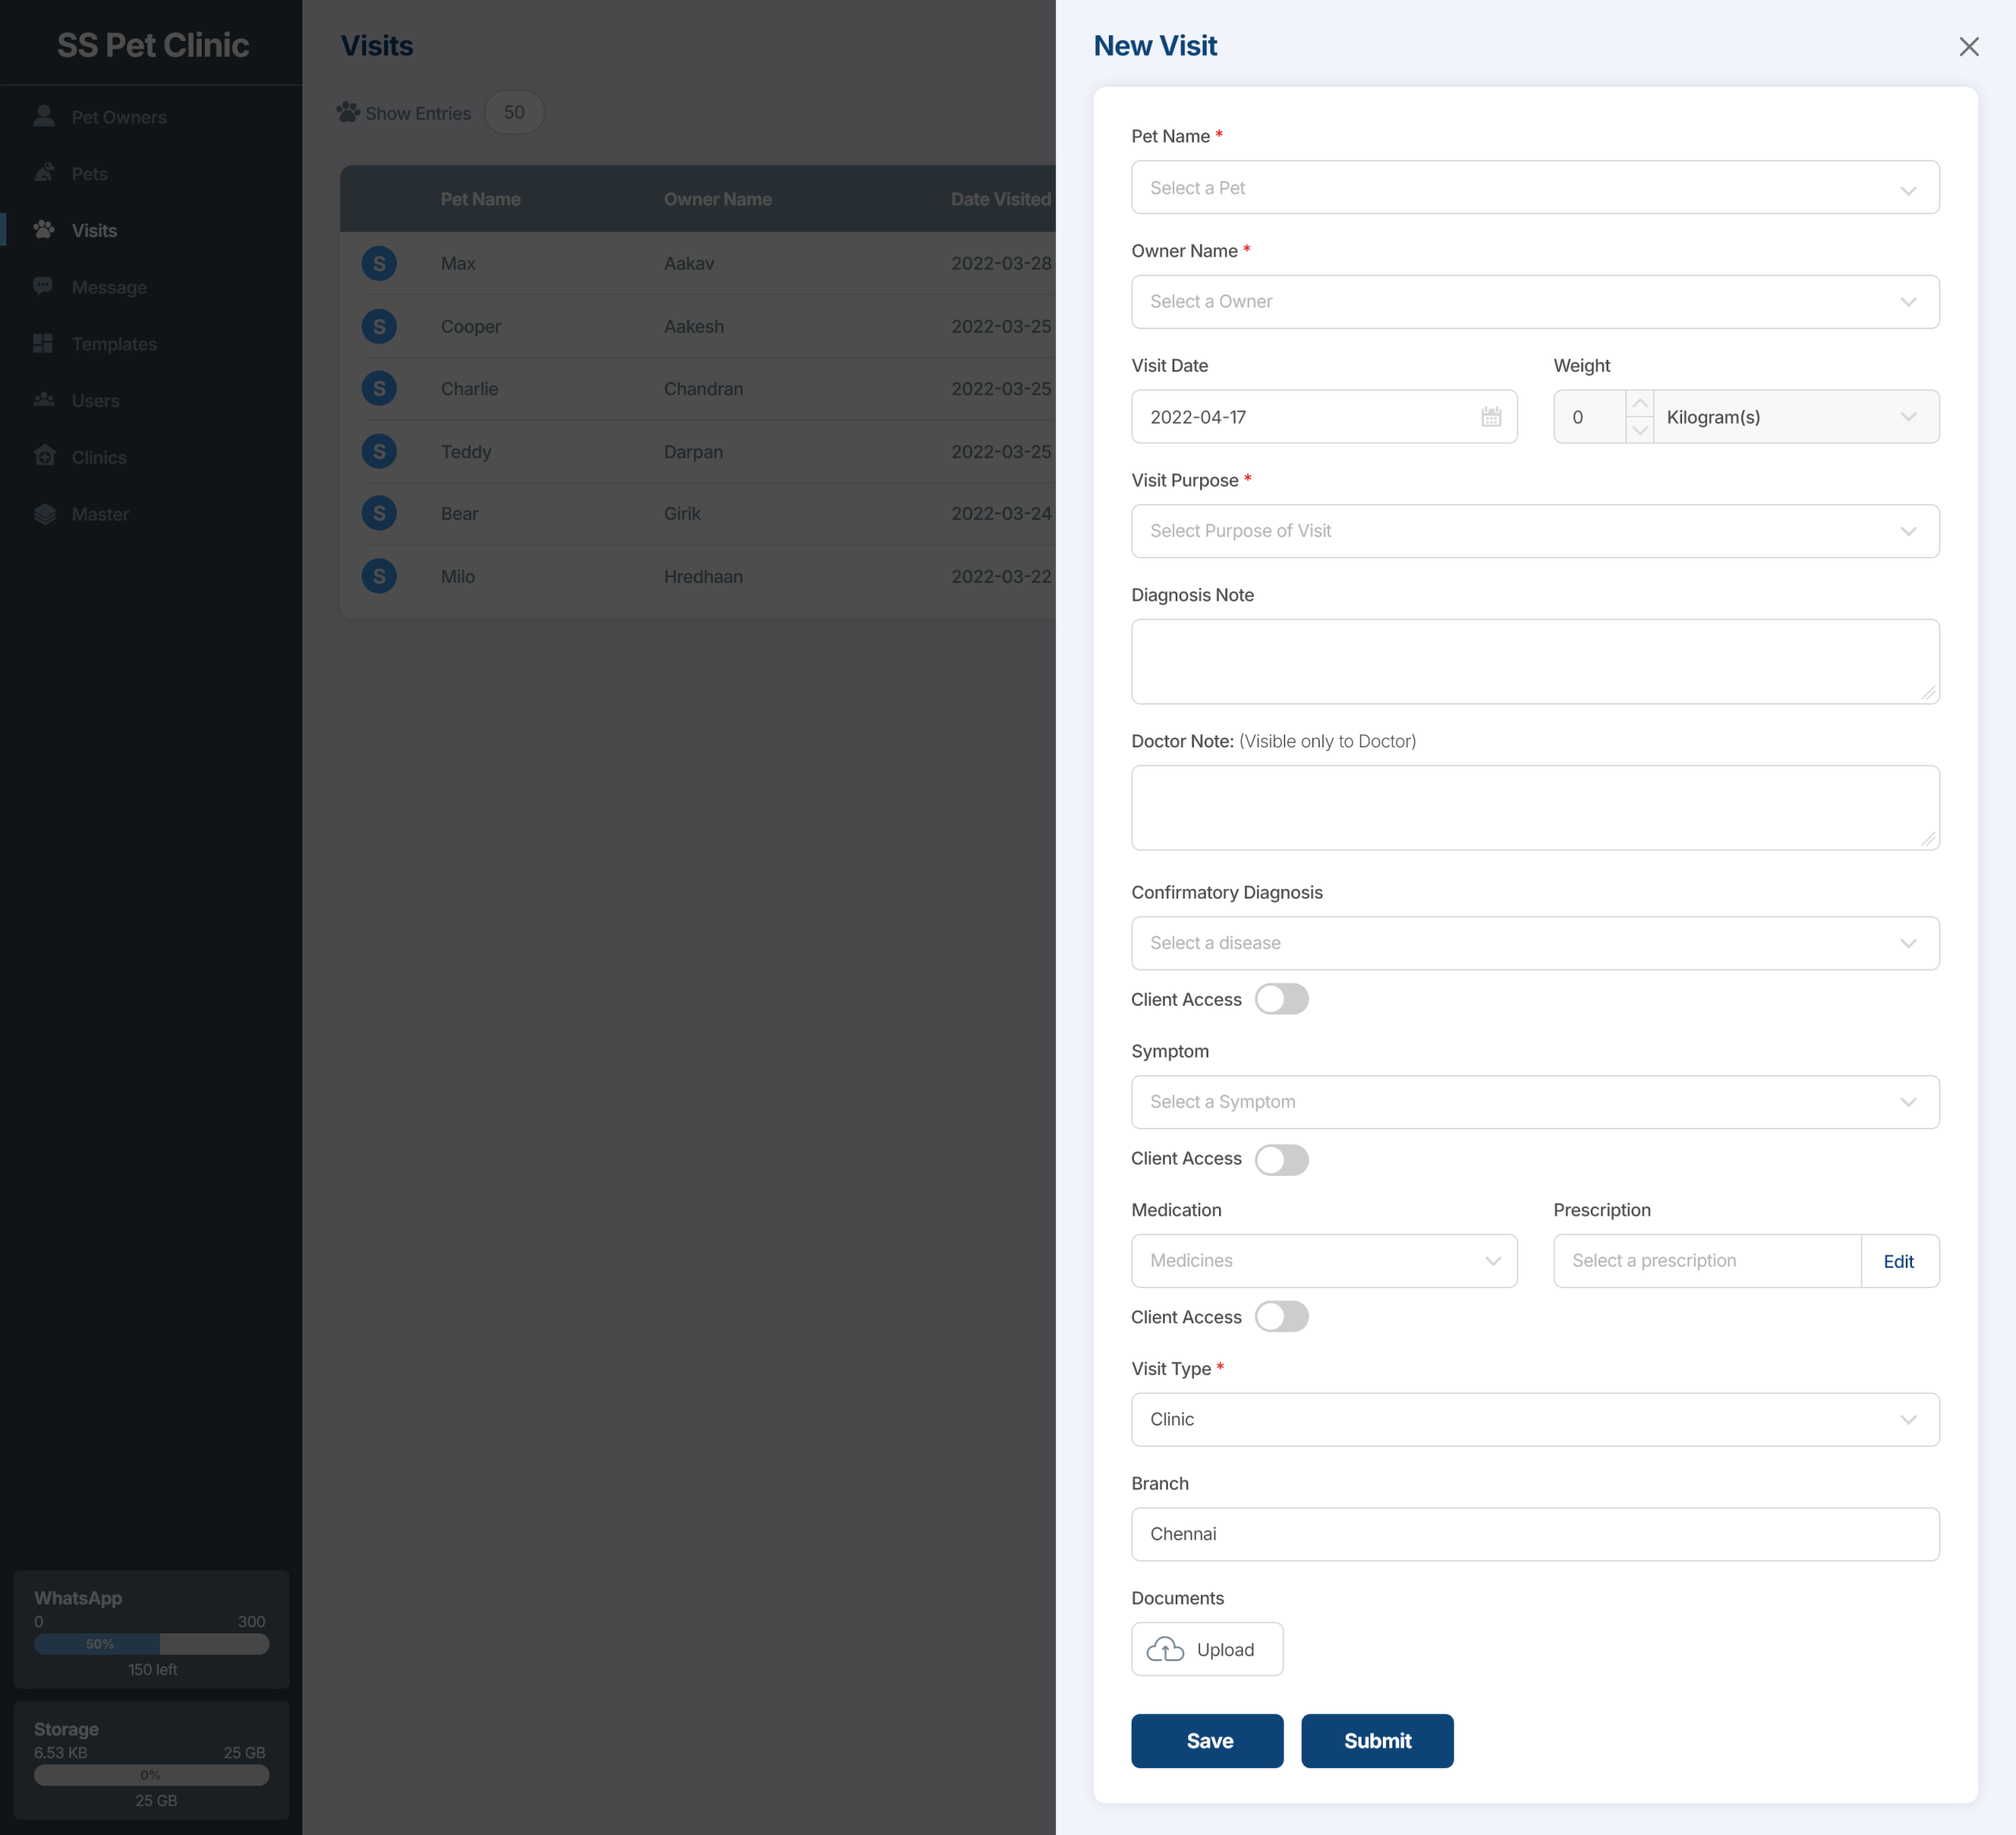Click the cloud upload icon
The width and height of the screenshot is (2016, 1835).
click(1165, 1649)
